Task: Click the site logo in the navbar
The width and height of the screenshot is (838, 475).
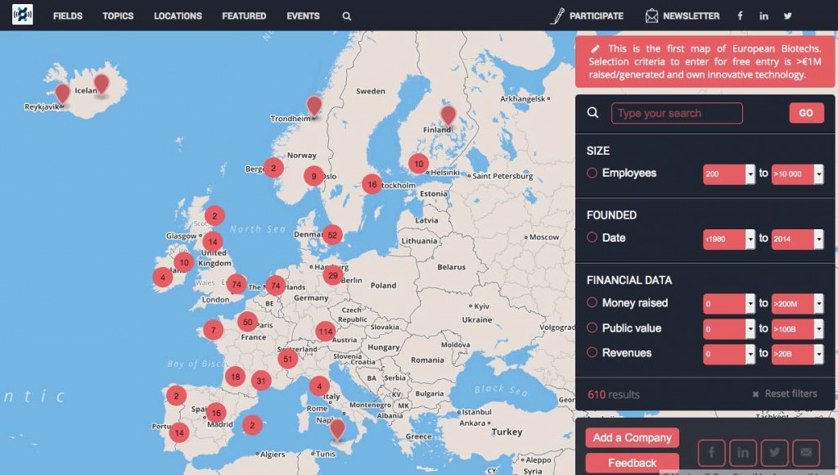Action: (22, 15)
